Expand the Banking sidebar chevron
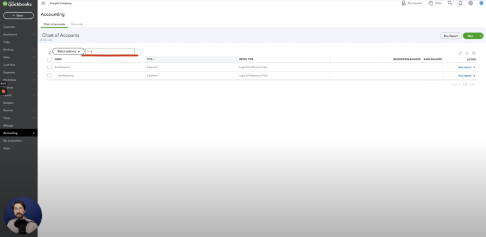Image resolution: width=486 pixels, height=237 pixels. click(34, 50)
